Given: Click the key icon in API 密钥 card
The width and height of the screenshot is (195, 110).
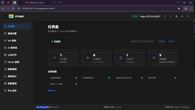Looking at the screenshot, I should click(55, 58).
